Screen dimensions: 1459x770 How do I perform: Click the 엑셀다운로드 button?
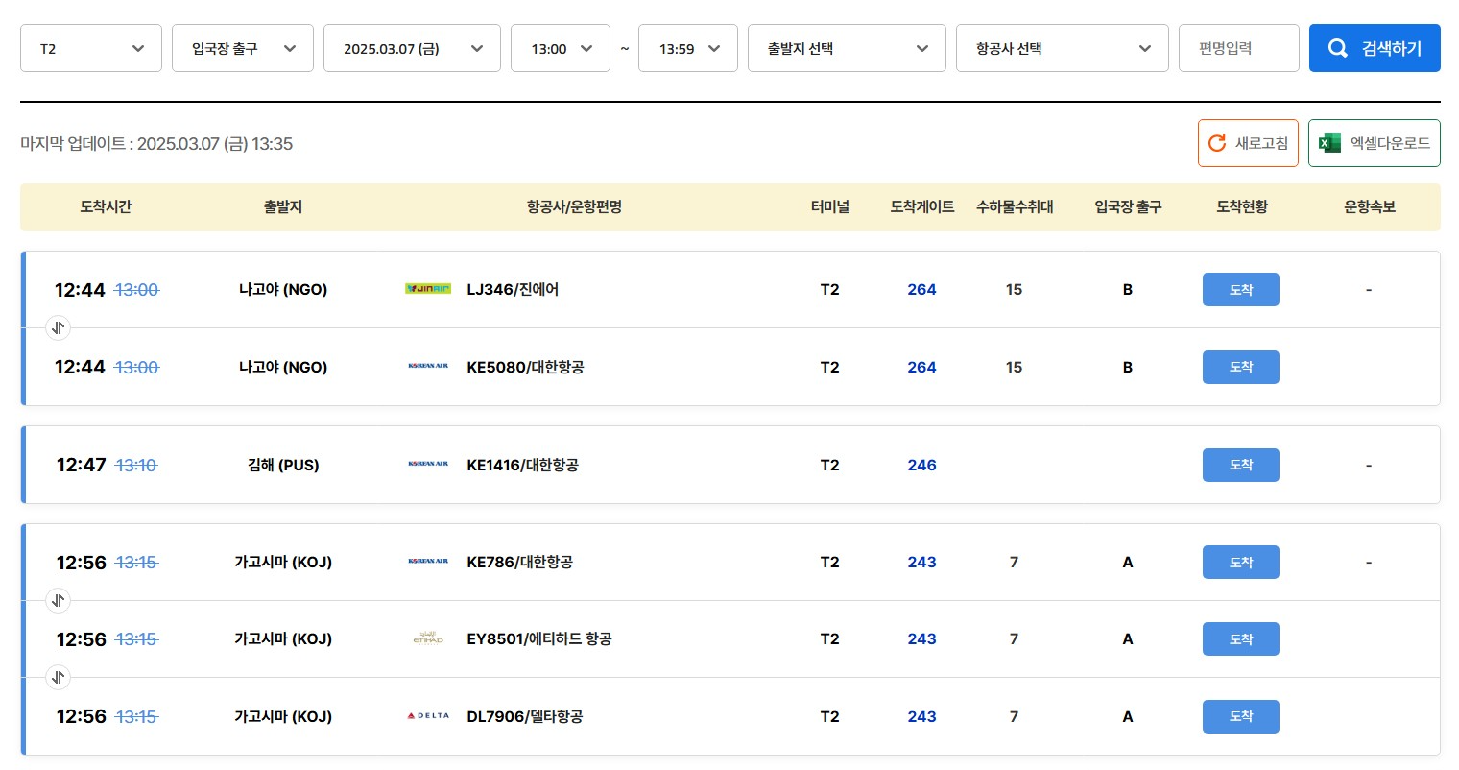point(1375,143)
